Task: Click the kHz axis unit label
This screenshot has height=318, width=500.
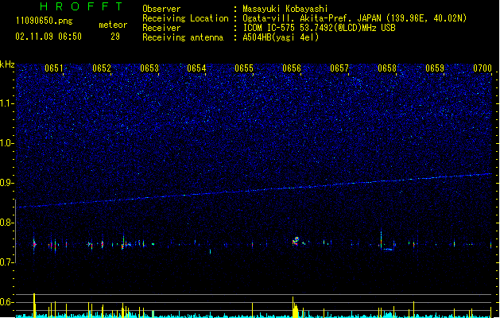Action: pyautogui.click(x=7, y=64)
